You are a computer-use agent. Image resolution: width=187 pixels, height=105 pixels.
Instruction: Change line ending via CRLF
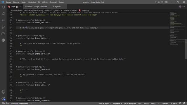pyautogui.click(x=140, y=103)
